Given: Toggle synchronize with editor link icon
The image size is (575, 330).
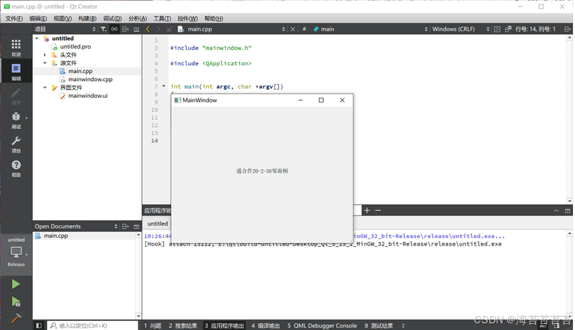Looking at the screenshot, I should click(114, 29).
